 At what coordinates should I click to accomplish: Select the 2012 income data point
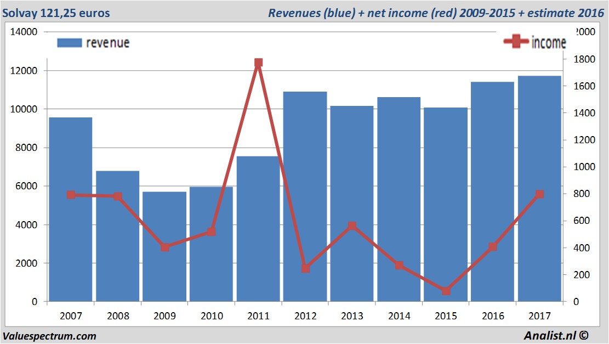305,268
